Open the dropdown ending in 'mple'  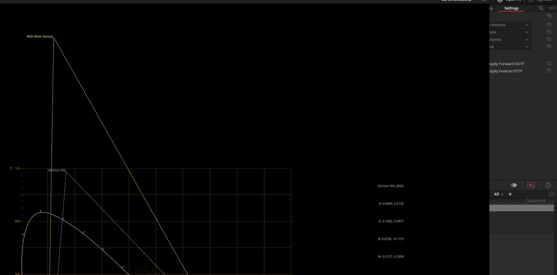coord(510,32)
